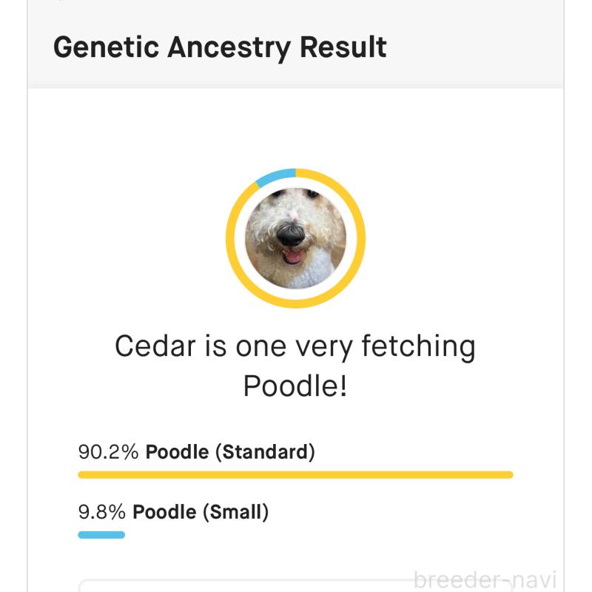Click the blue segment of the ancestry ring
The width and height of the screenshot is (592, 592).
[x=275, y=176]
